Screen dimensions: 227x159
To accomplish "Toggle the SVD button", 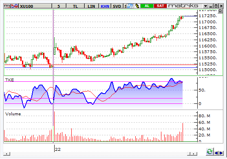I will coord(117,6).
